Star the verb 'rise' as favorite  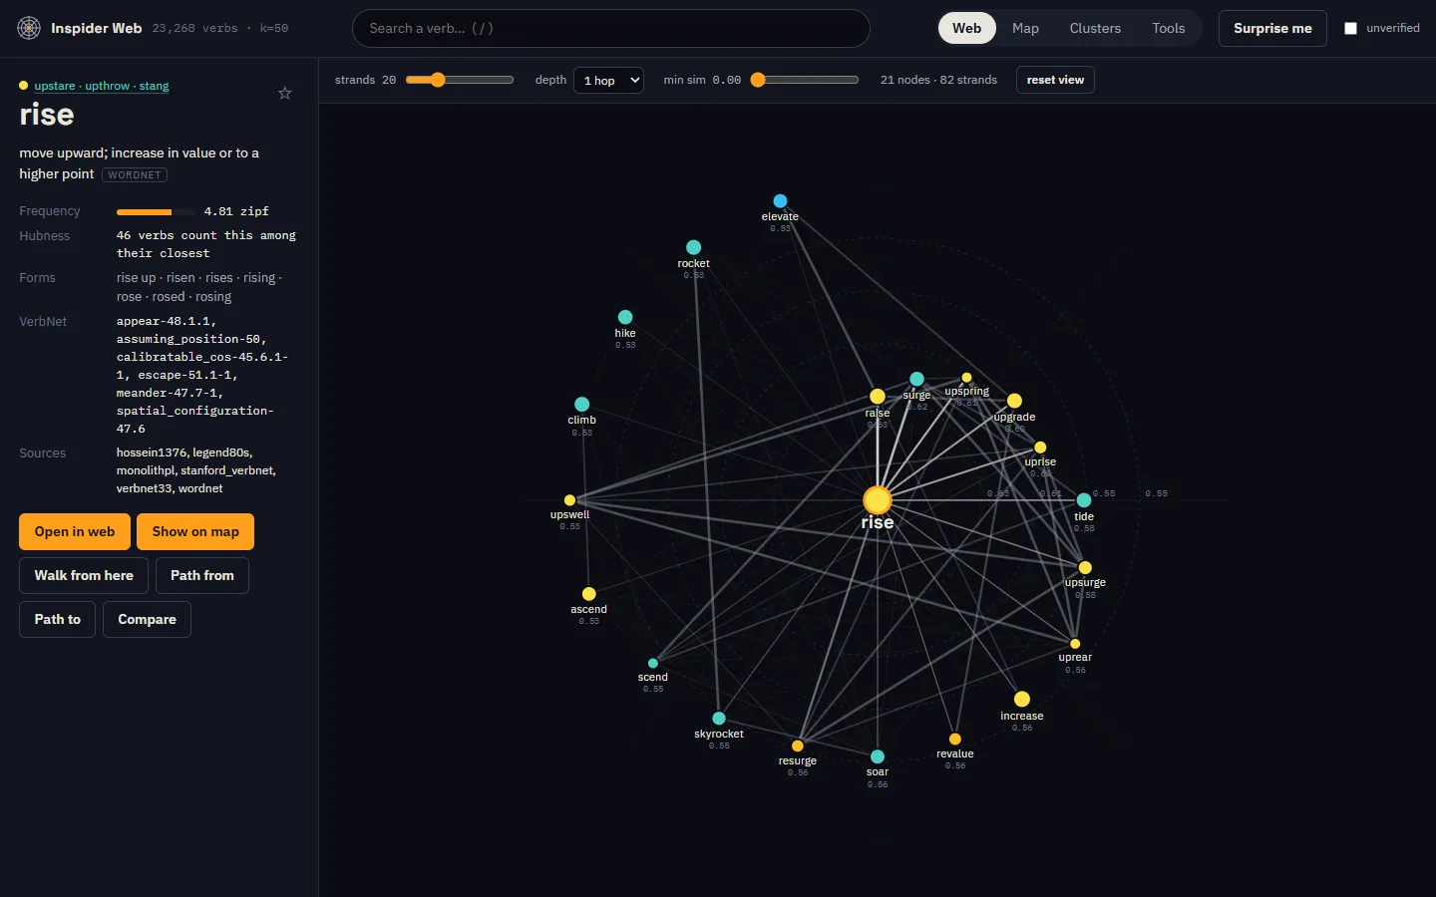tap(284, 93)
